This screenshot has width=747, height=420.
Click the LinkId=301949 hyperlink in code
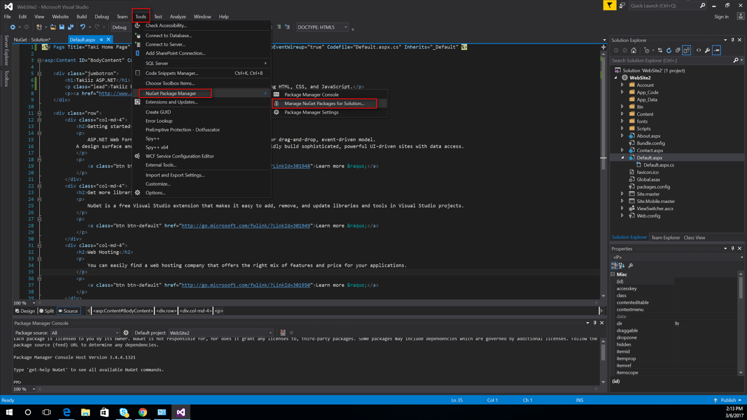click(246, 226)
